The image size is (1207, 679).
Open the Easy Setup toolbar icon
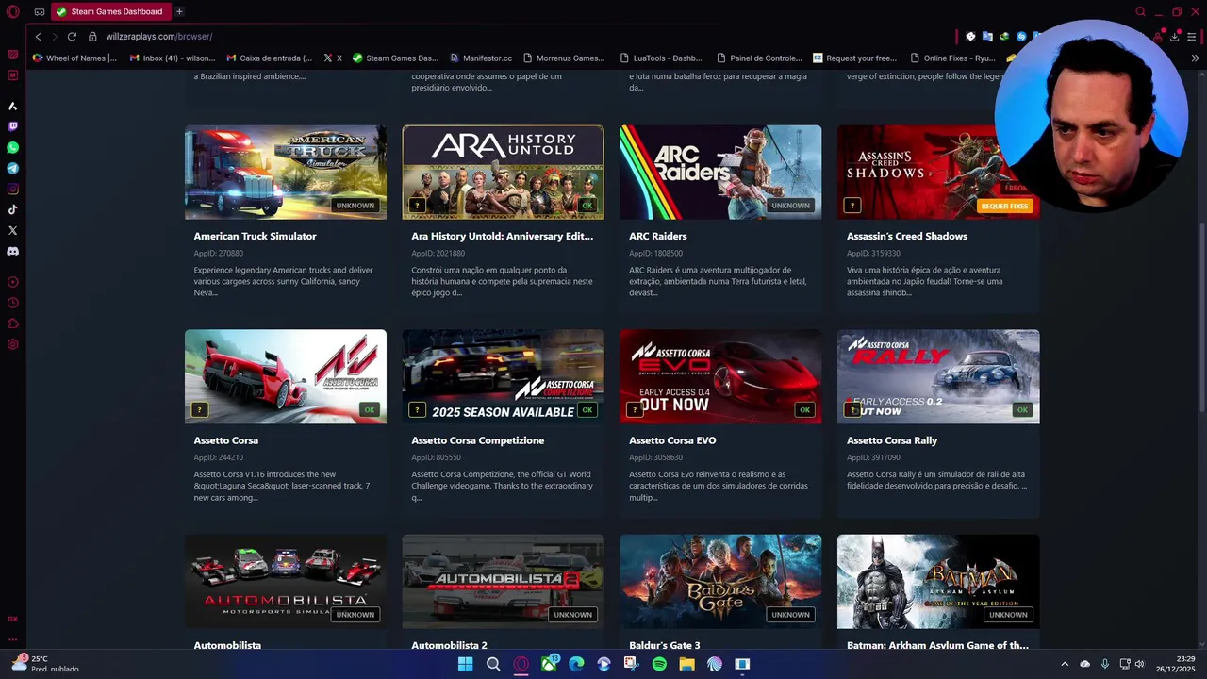(1192, 36)
